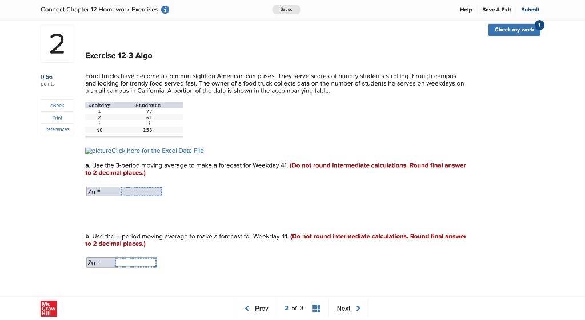Go to the Prev question
This screenshot has height=320, width=585.
pos(261,309)
